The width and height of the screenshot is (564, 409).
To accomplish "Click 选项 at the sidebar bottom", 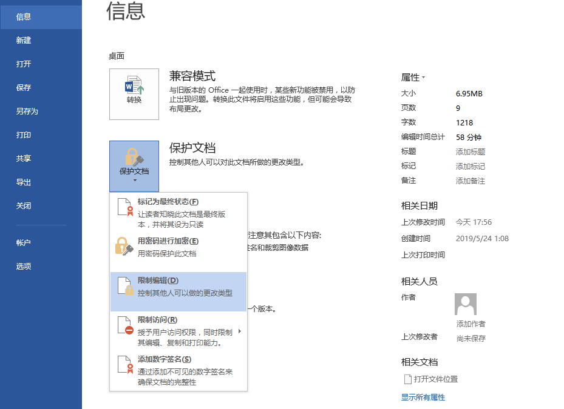I will click(23, 265).
